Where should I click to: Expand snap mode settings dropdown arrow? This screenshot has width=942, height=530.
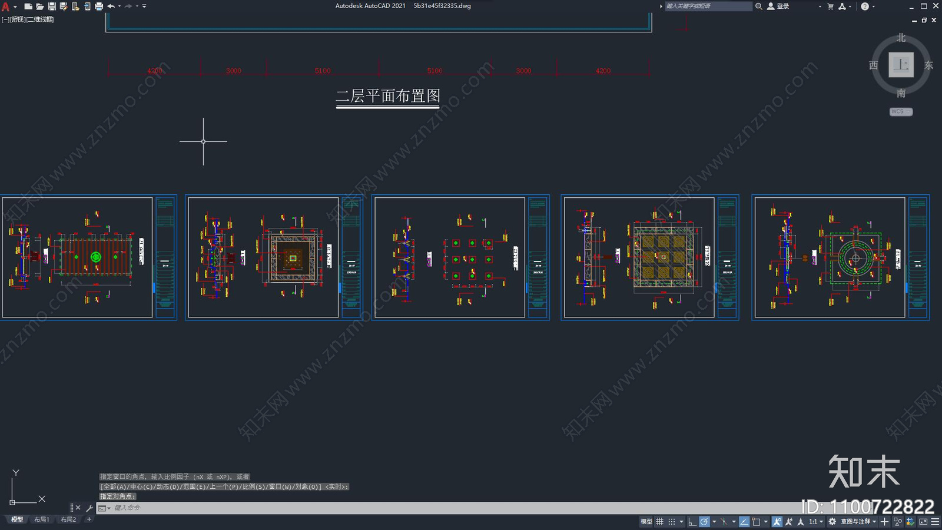[x=681, y=521]
